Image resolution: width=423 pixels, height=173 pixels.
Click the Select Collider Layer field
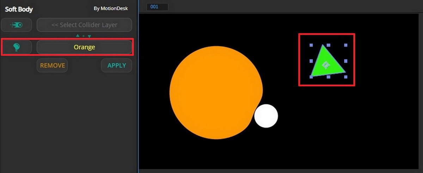pyautogui.click(x=84, y=25)
